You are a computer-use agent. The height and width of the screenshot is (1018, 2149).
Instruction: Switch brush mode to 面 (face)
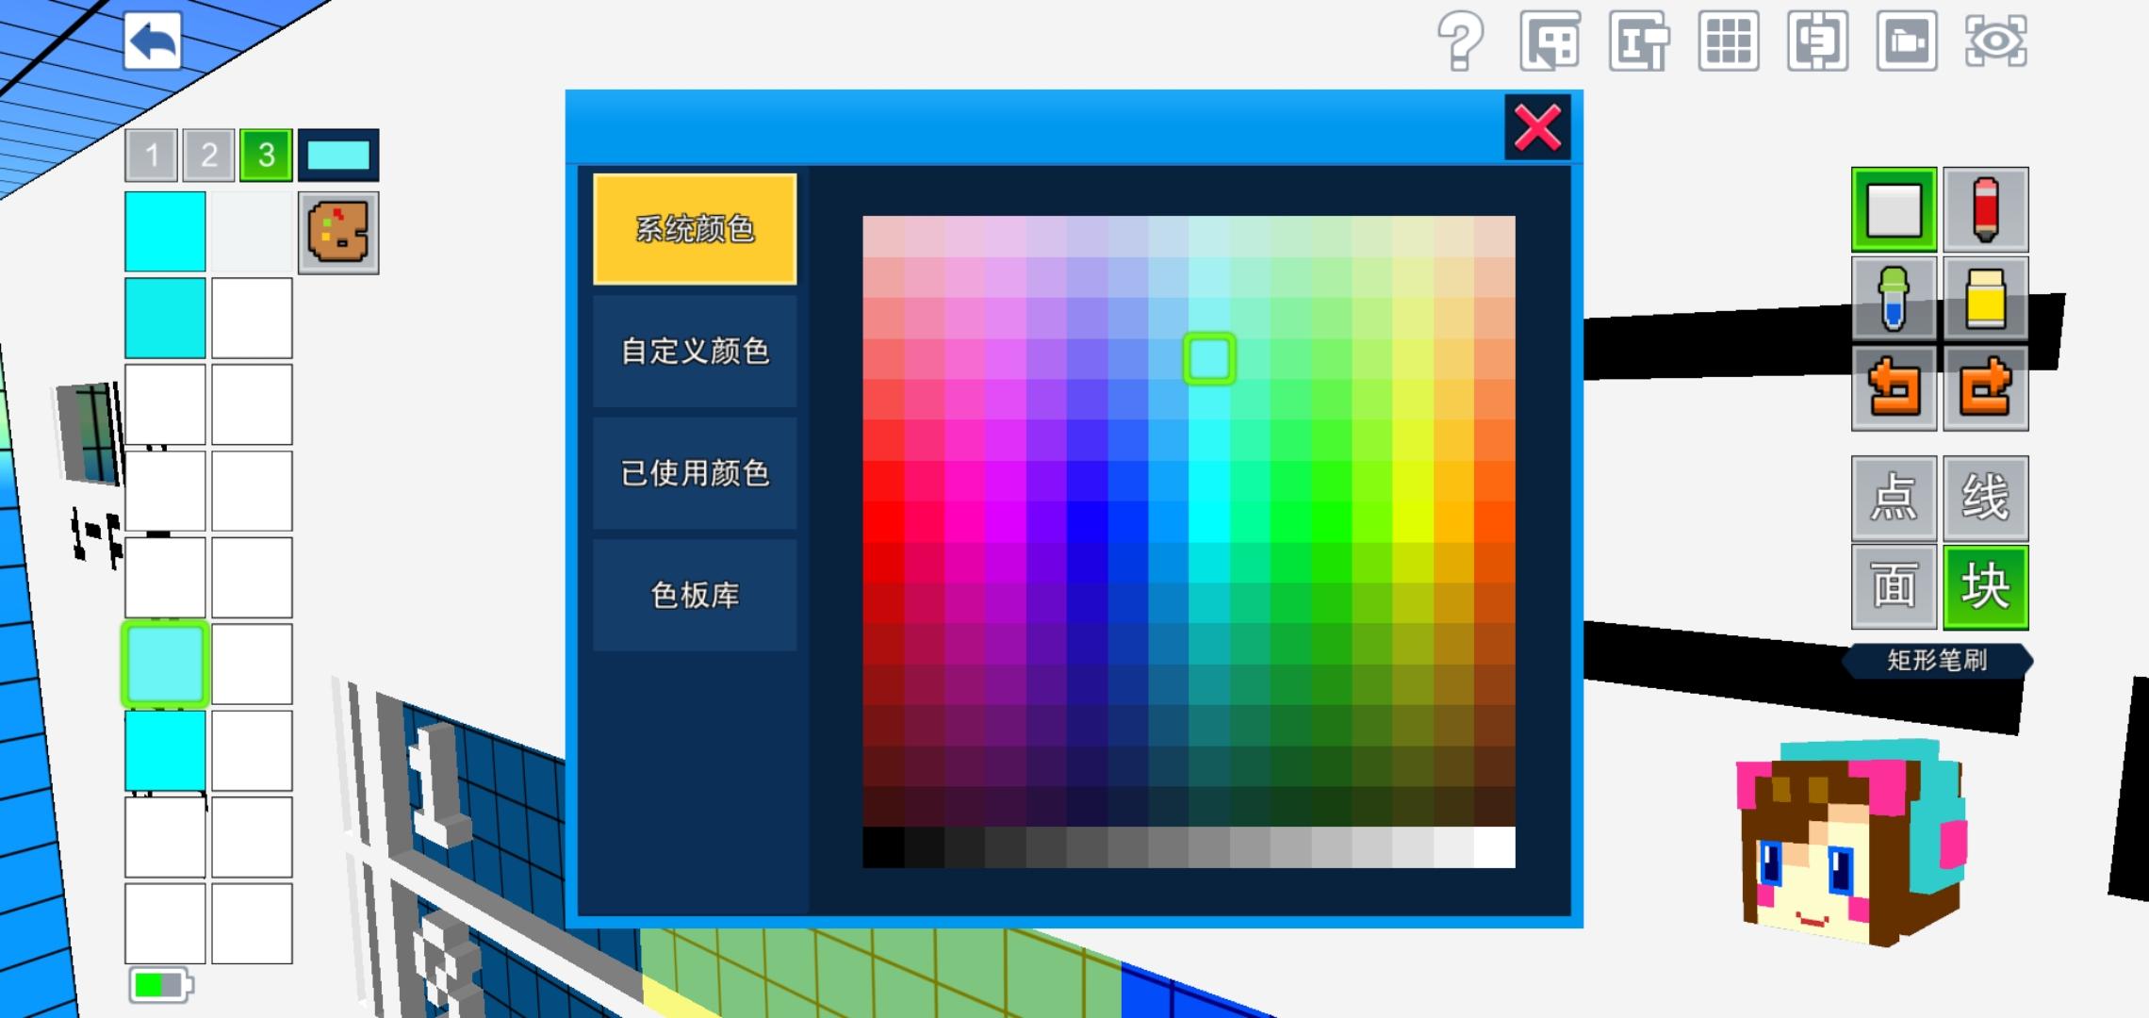click(x=1894, y=586)
